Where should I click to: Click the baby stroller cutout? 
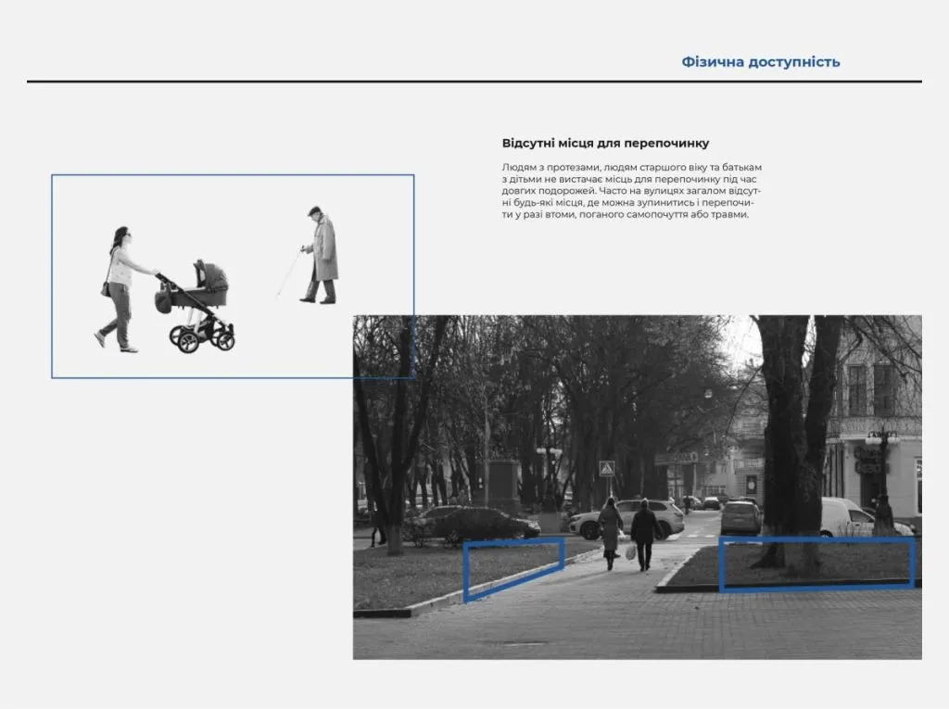pyautogui.click(x=199, y=306)
